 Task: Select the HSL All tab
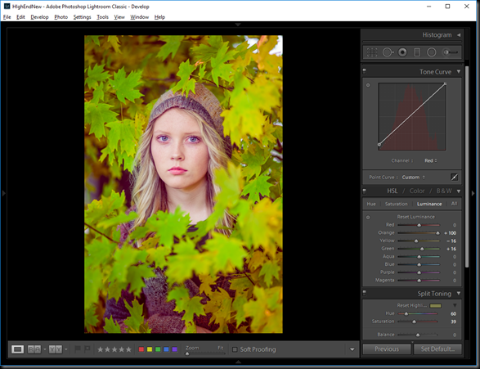(x=454, y=204)
